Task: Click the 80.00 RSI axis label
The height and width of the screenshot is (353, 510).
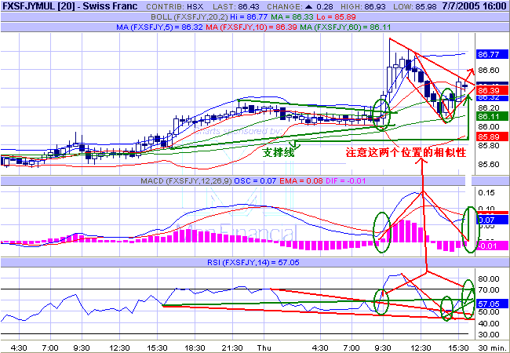Action: 489,279
